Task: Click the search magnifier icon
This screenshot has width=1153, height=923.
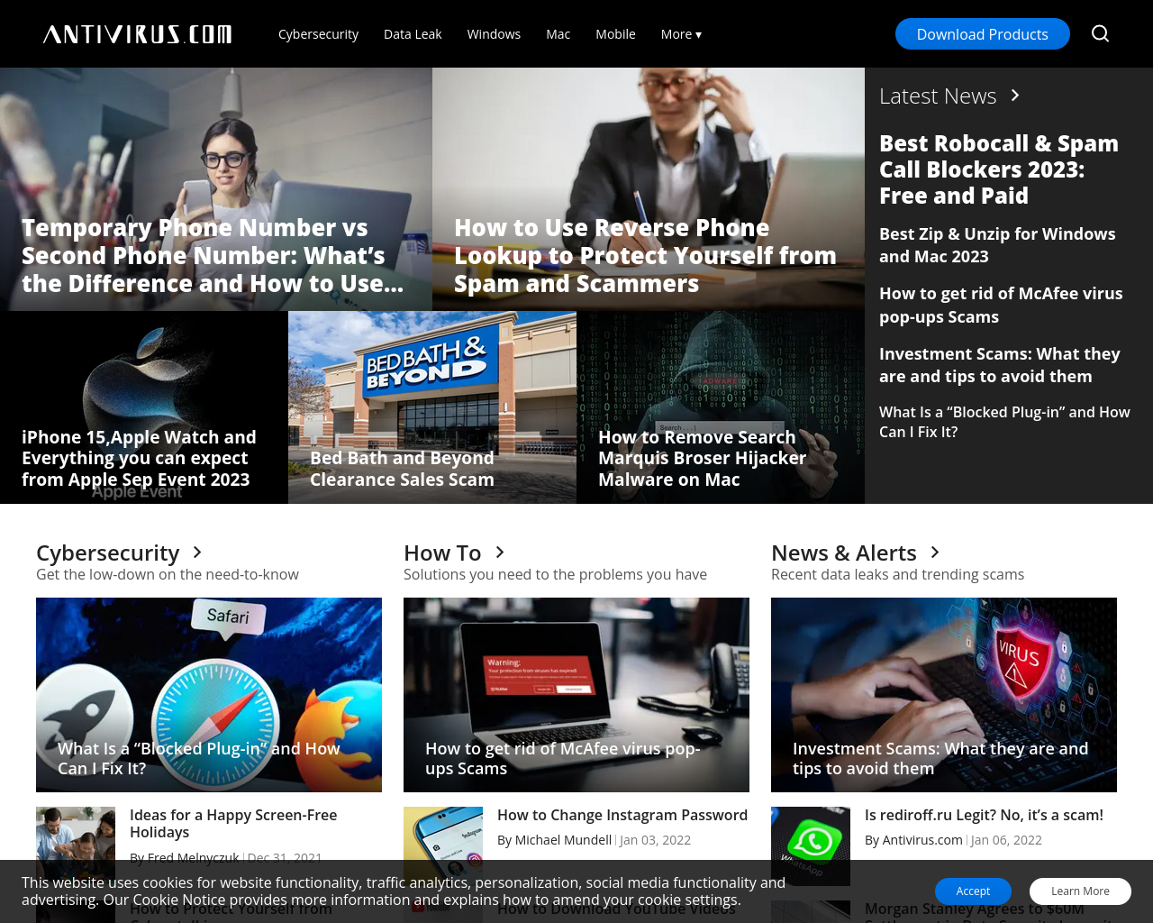Action: (1100, 33)
